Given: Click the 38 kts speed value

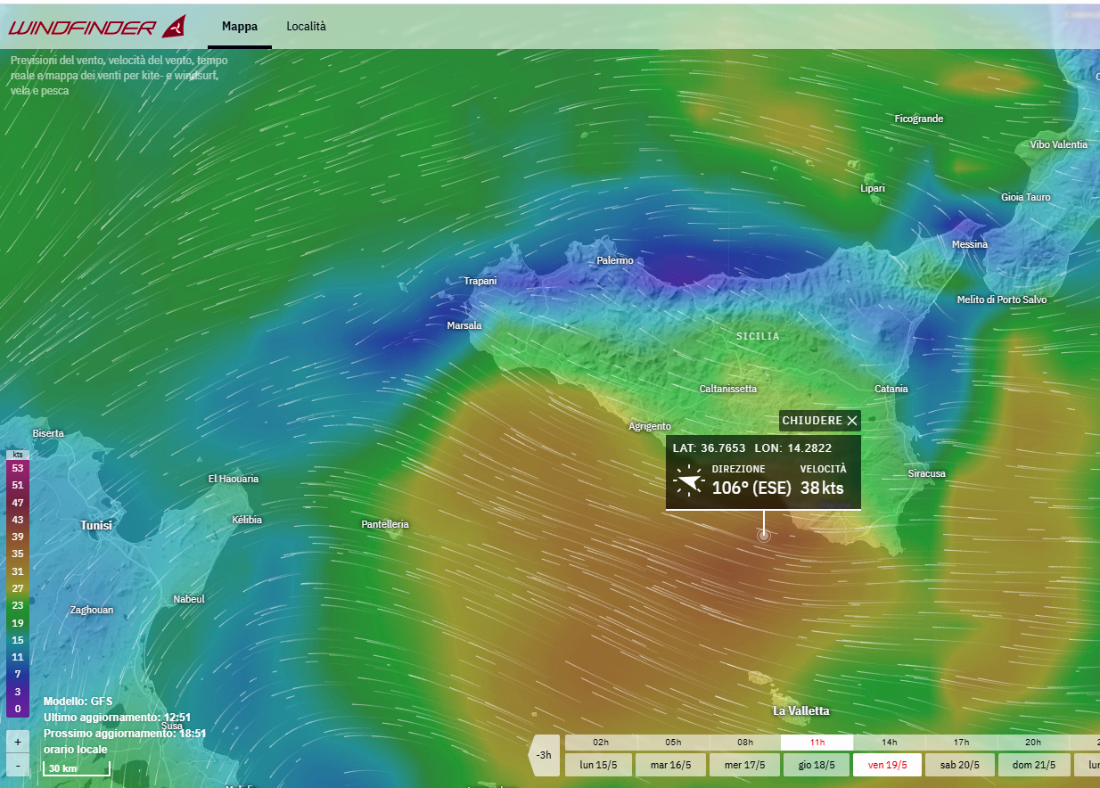Looking at the screenshot, I should click(822, 488).
